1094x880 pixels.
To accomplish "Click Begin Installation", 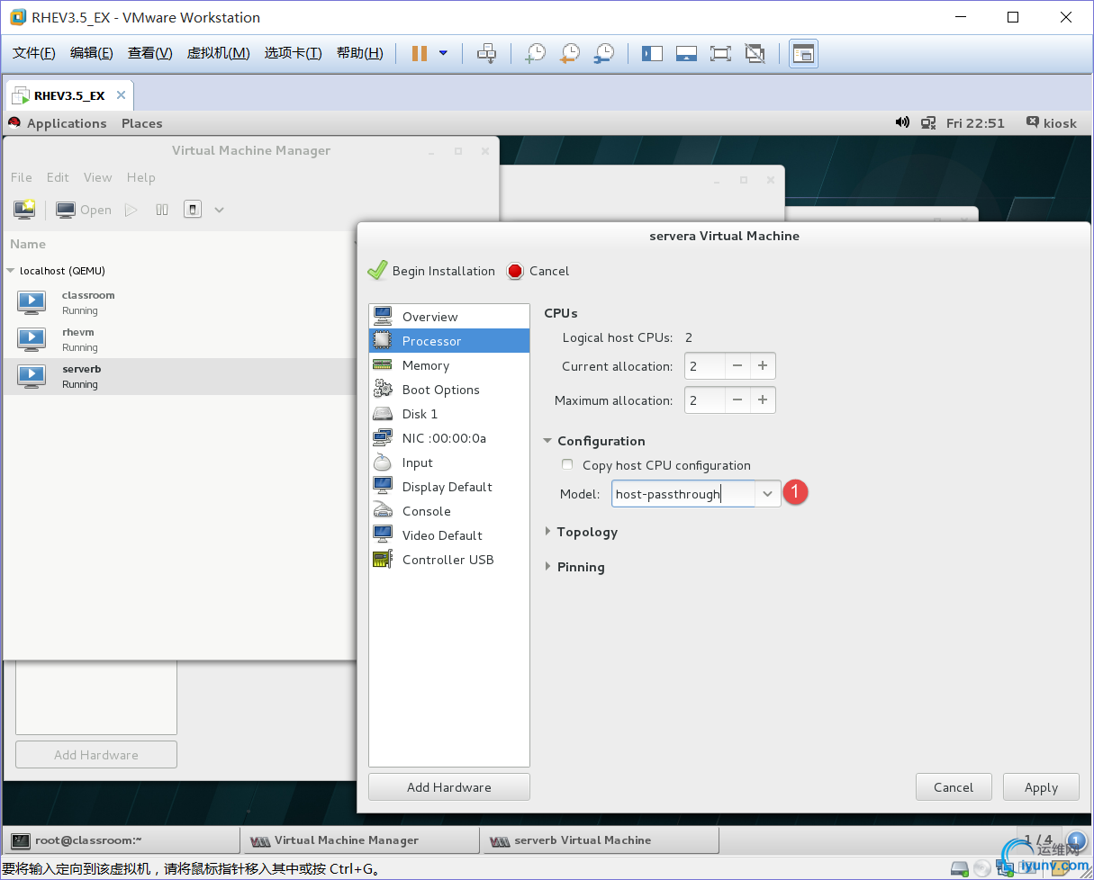I will 431,271.
